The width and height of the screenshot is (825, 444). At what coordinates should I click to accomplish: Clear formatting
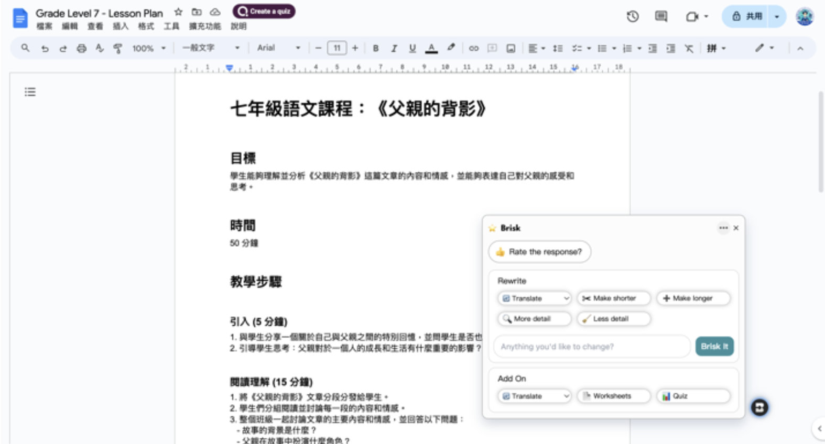coord(689,48)
